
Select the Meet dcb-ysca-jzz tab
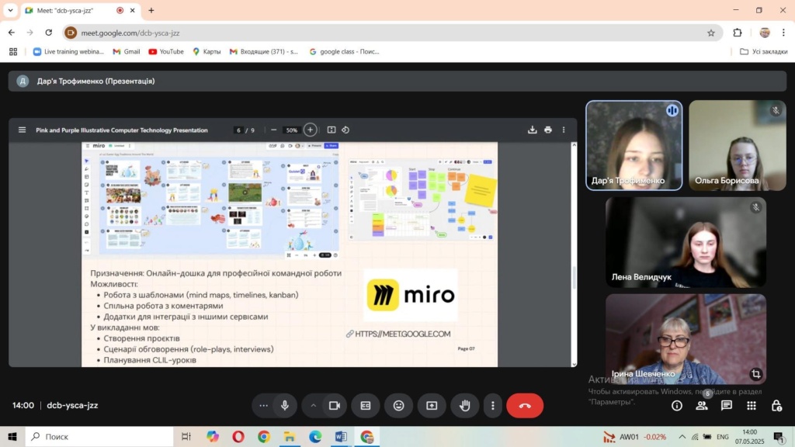pyautogui.click(x=81, y=10)
